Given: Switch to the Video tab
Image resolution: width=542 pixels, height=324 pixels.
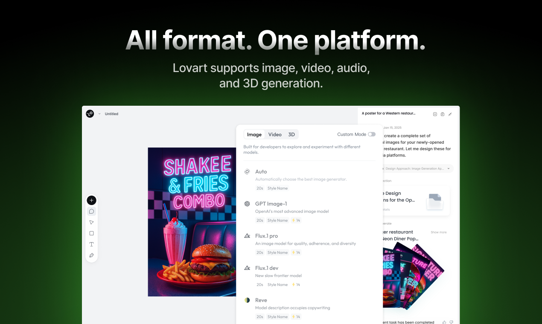Looking at the screenshot, I should 275,134.
